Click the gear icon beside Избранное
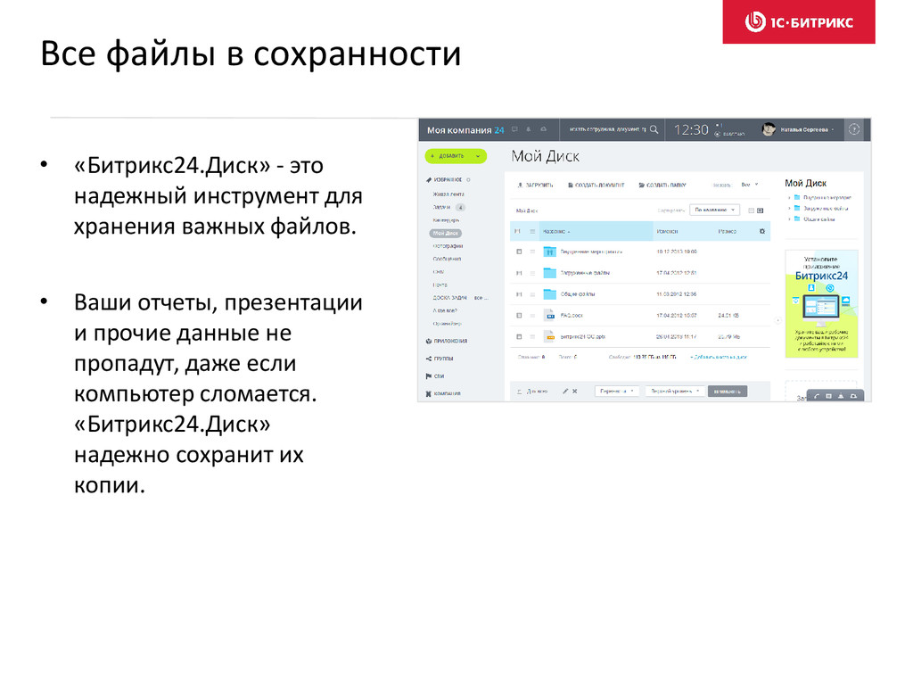Viewport: 913px width, 685px height. 468,180
